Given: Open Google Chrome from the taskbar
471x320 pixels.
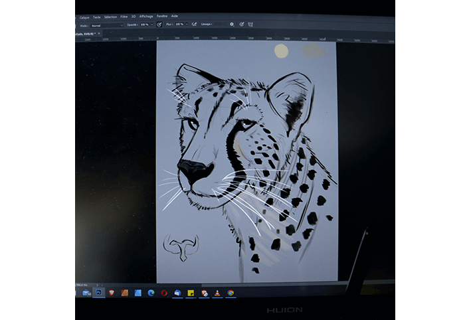Looking at the screenshot, I should tap(231, 293).
